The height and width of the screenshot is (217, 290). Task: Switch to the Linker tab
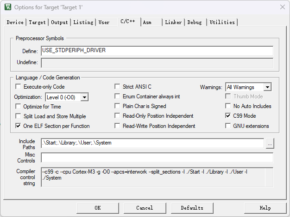pos(173,22)
